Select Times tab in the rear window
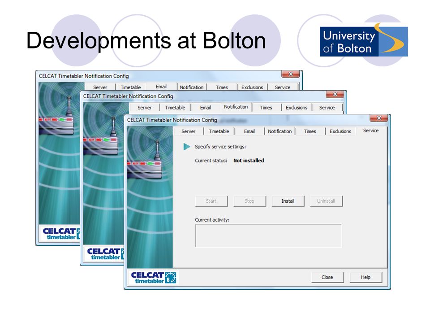Image resolution: width=430 pixels, height=323 pixels. 222,87
